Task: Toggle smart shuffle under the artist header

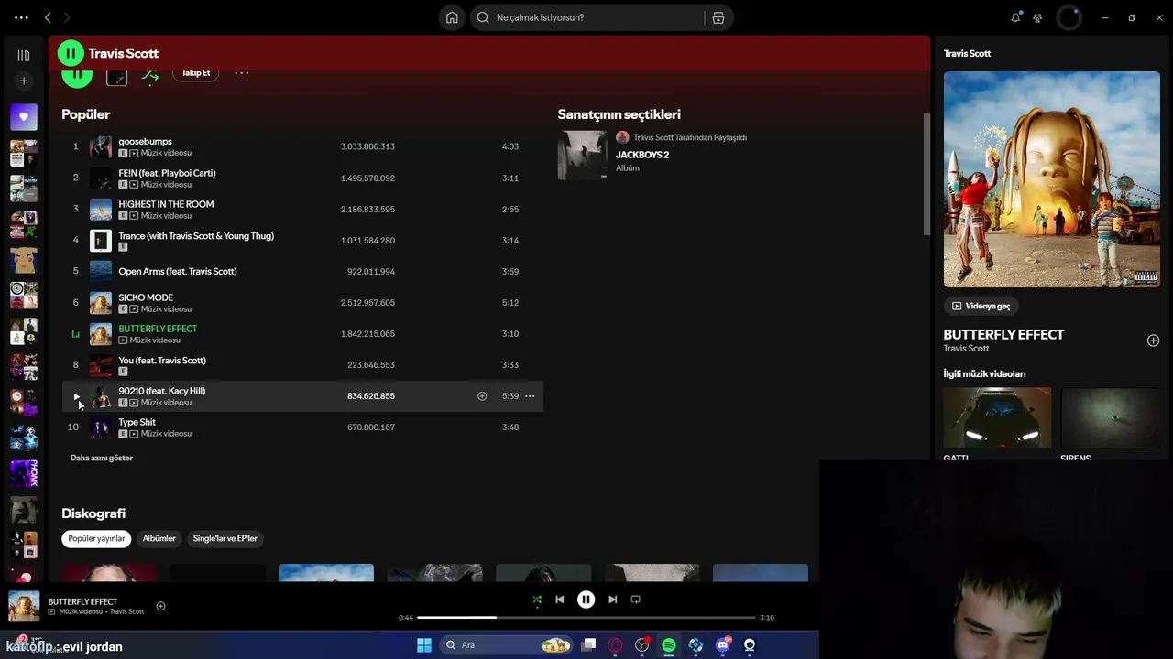Action: tap(150, 76)
